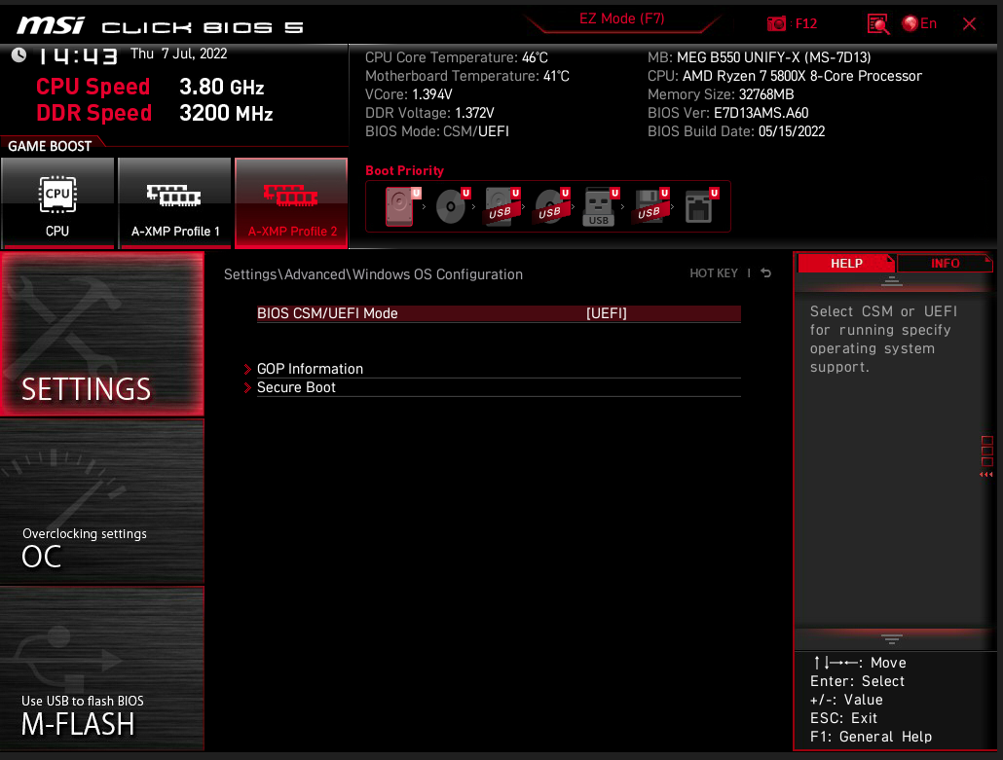Click the red triple-arrow side panel handle
Viewport: 1003px width, 760px height.
(x=986, y=474)
